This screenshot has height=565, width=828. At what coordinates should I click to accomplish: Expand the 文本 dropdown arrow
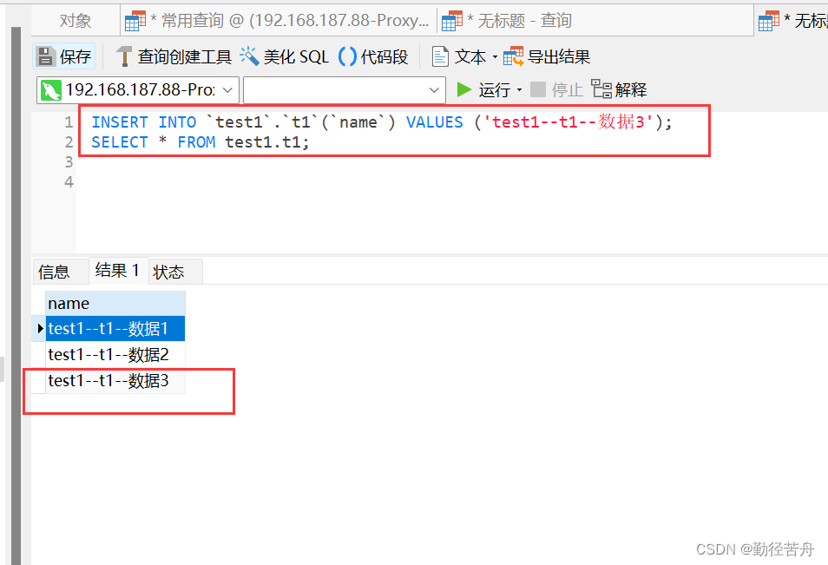495,56
